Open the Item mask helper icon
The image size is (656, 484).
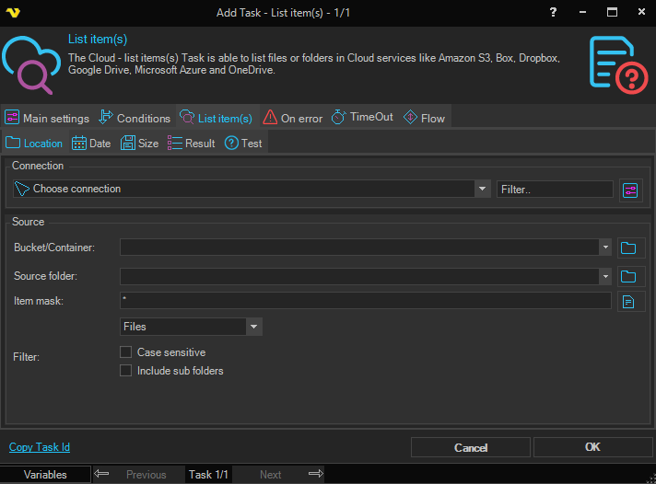tap(628, 302)
